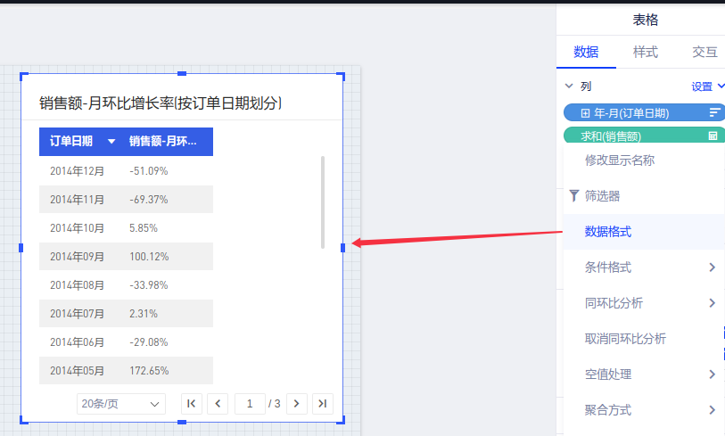Collapse the 列 section chevron
The width and height of the screenshot is (725, 436).
(x=569, y=86)
